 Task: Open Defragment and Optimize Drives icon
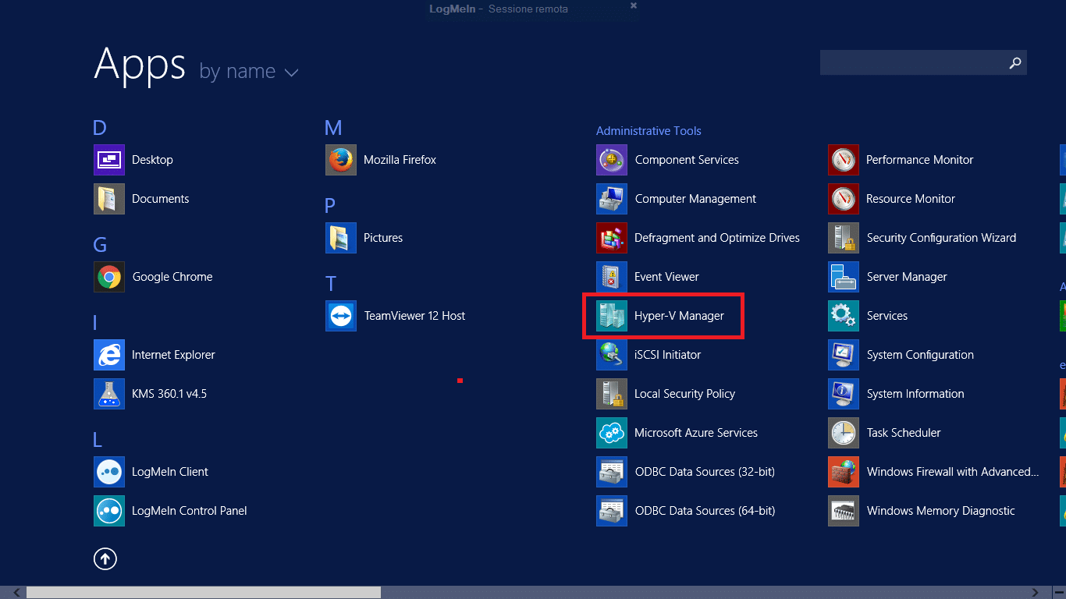(612, 238)
